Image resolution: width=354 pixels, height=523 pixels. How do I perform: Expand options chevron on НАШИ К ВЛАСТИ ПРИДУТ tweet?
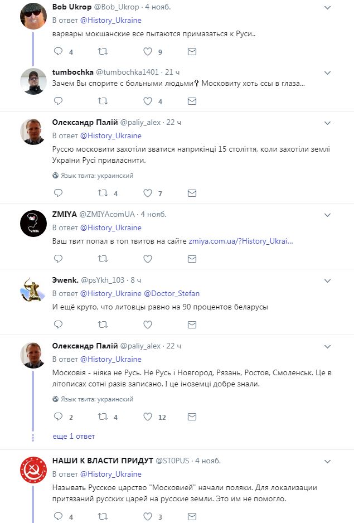coord(328,461)
